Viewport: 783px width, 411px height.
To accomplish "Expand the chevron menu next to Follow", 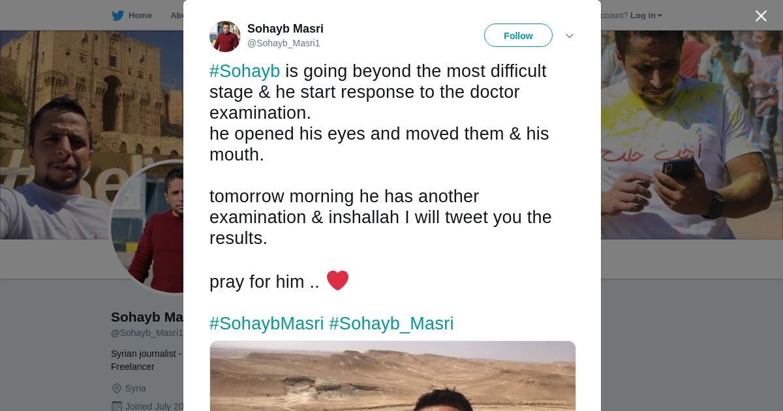I will pyautogui.click(x=569, y=36).
